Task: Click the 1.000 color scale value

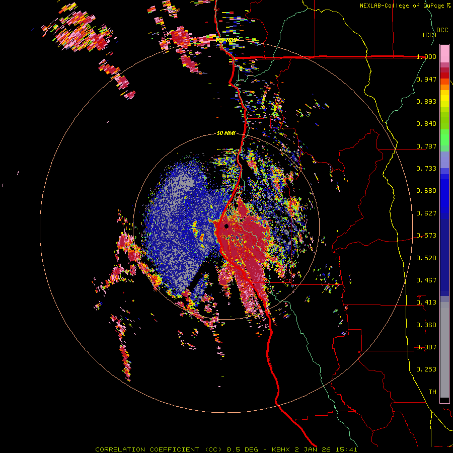Action: [x=426, y=56]
